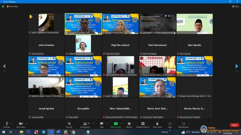
Task: Click Putri Kurniawati participant tile
Action: pyautogui.click(x=158, y=45)
